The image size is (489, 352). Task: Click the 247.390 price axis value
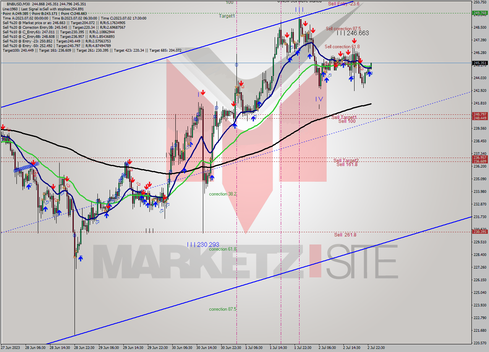(x=480, y=40)
